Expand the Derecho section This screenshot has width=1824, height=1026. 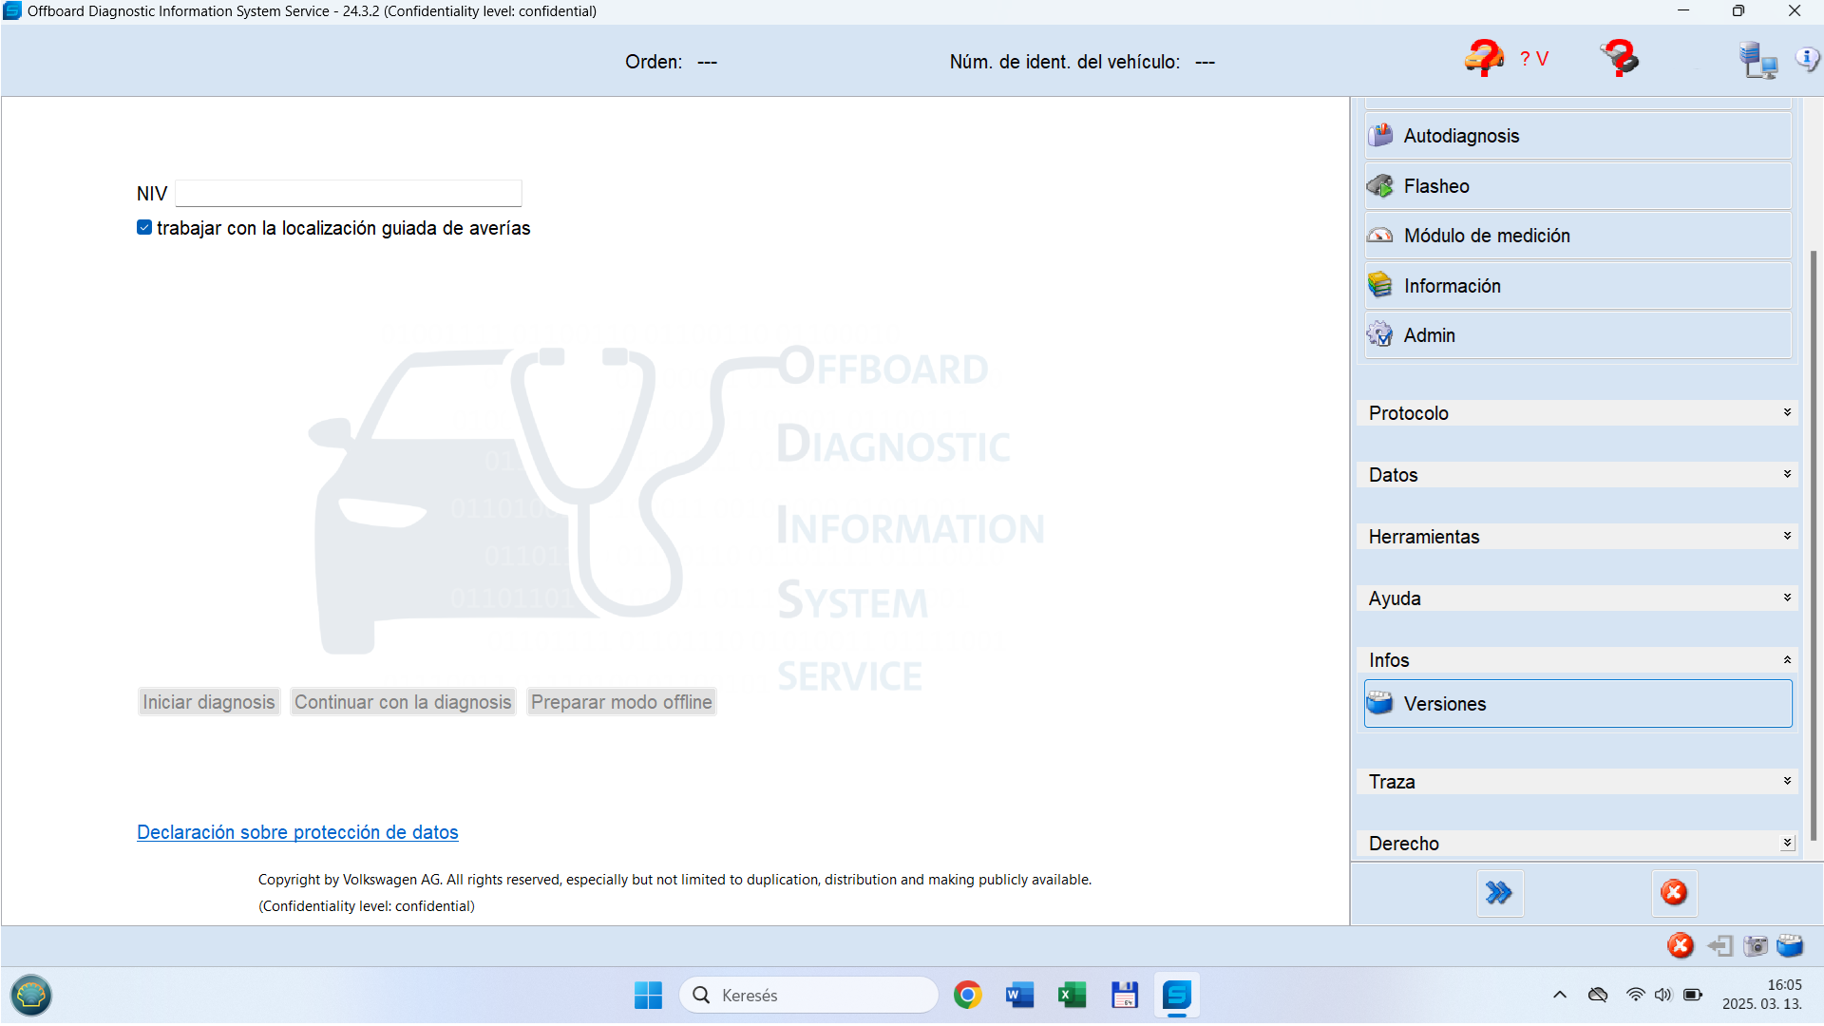(x=1578, y=844)
